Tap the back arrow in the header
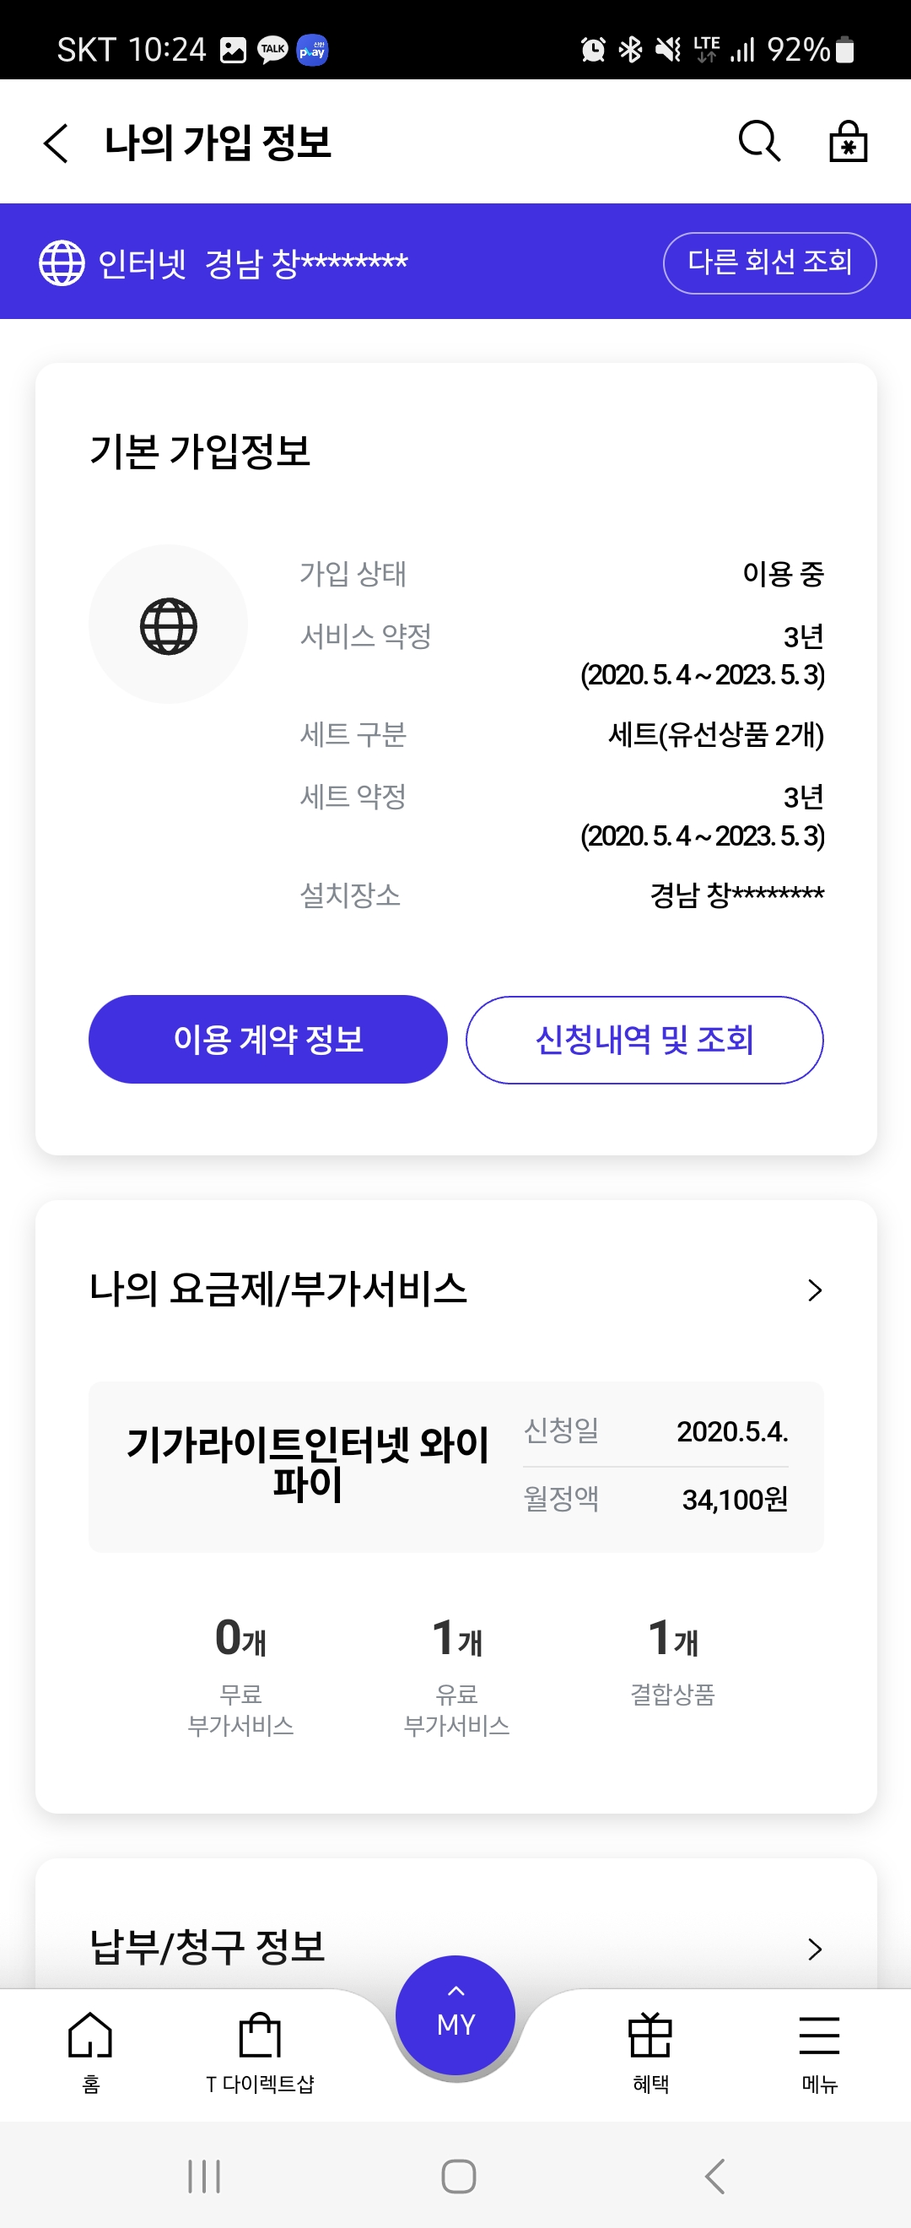 coord(57,143)
